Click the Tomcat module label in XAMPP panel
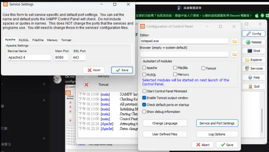This screenshot has height=152, width=269. pyautogui.click(x=104, y=85)
